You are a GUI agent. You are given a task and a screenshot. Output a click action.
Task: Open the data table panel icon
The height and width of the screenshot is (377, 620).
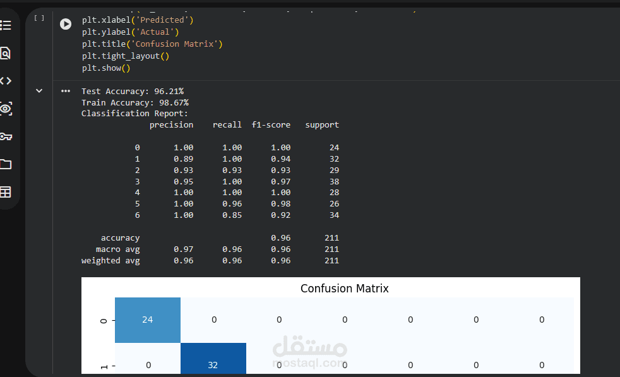click(x=5, y=192)
